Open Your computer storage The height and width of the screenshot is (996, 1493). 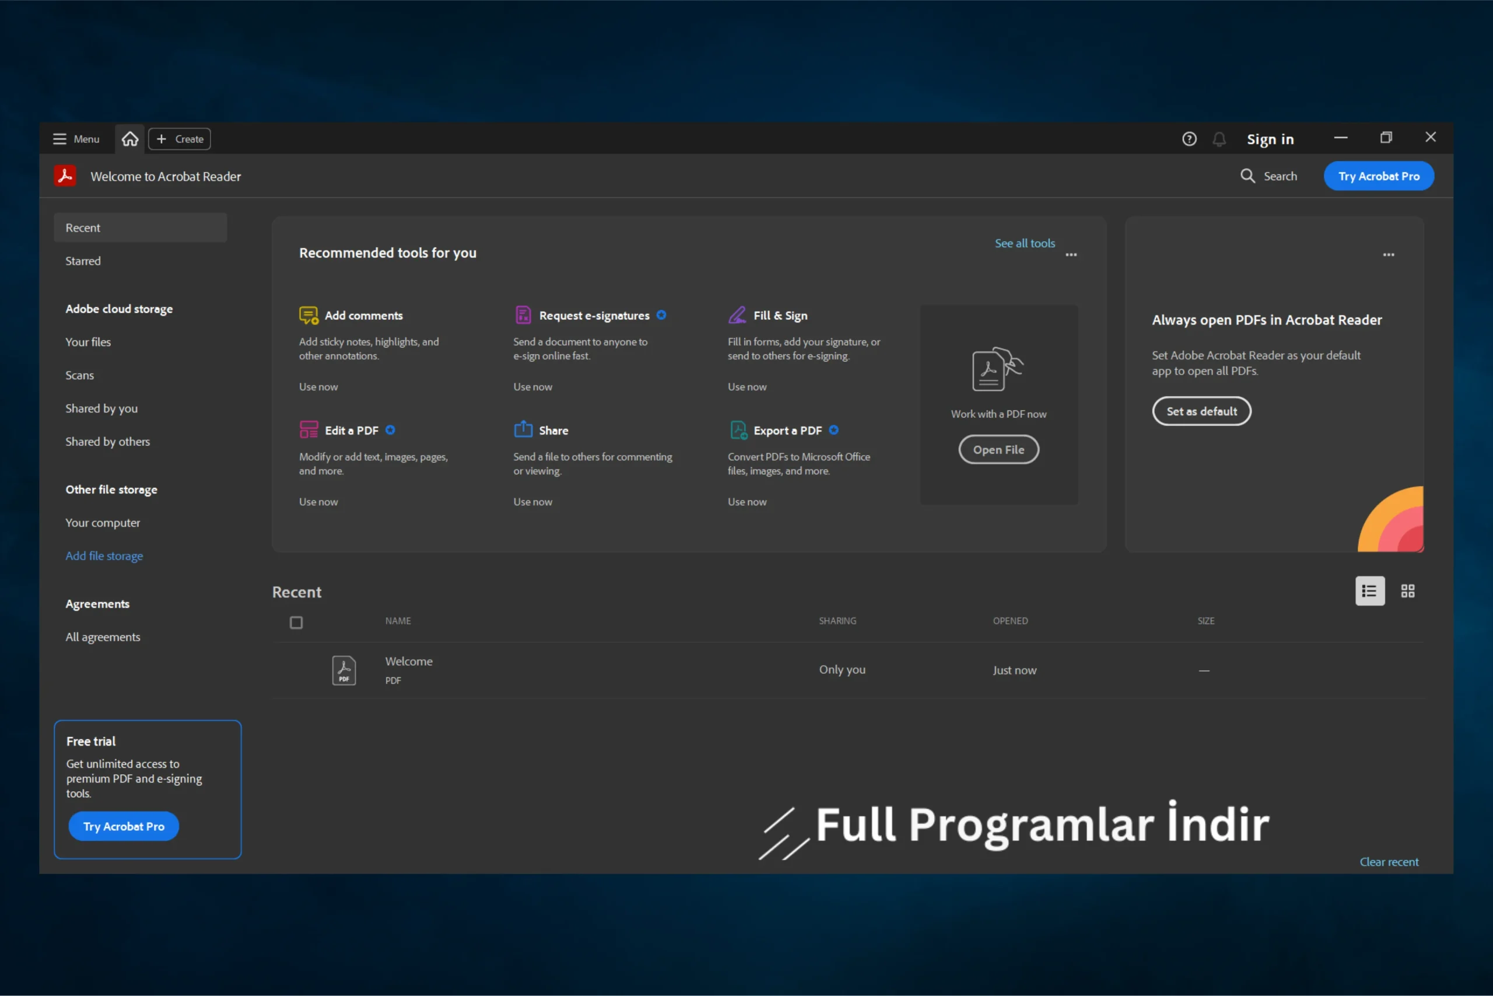click(103, 523)
